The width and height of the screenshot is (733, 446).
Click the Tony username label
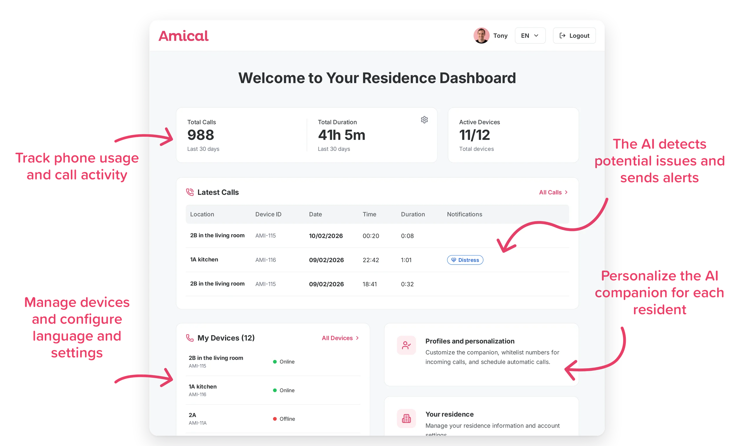500,36
